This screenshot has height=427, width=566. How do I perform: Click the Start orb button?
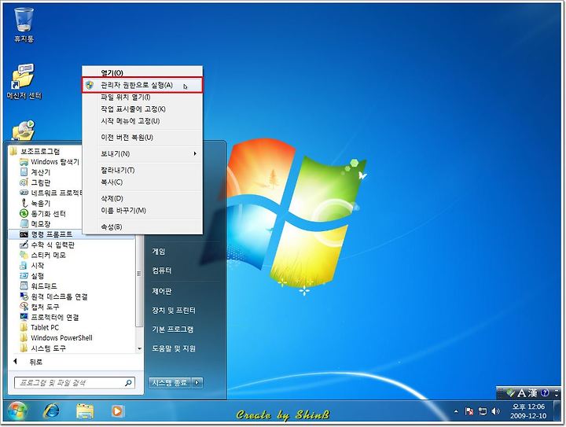[x=17, y=411]
